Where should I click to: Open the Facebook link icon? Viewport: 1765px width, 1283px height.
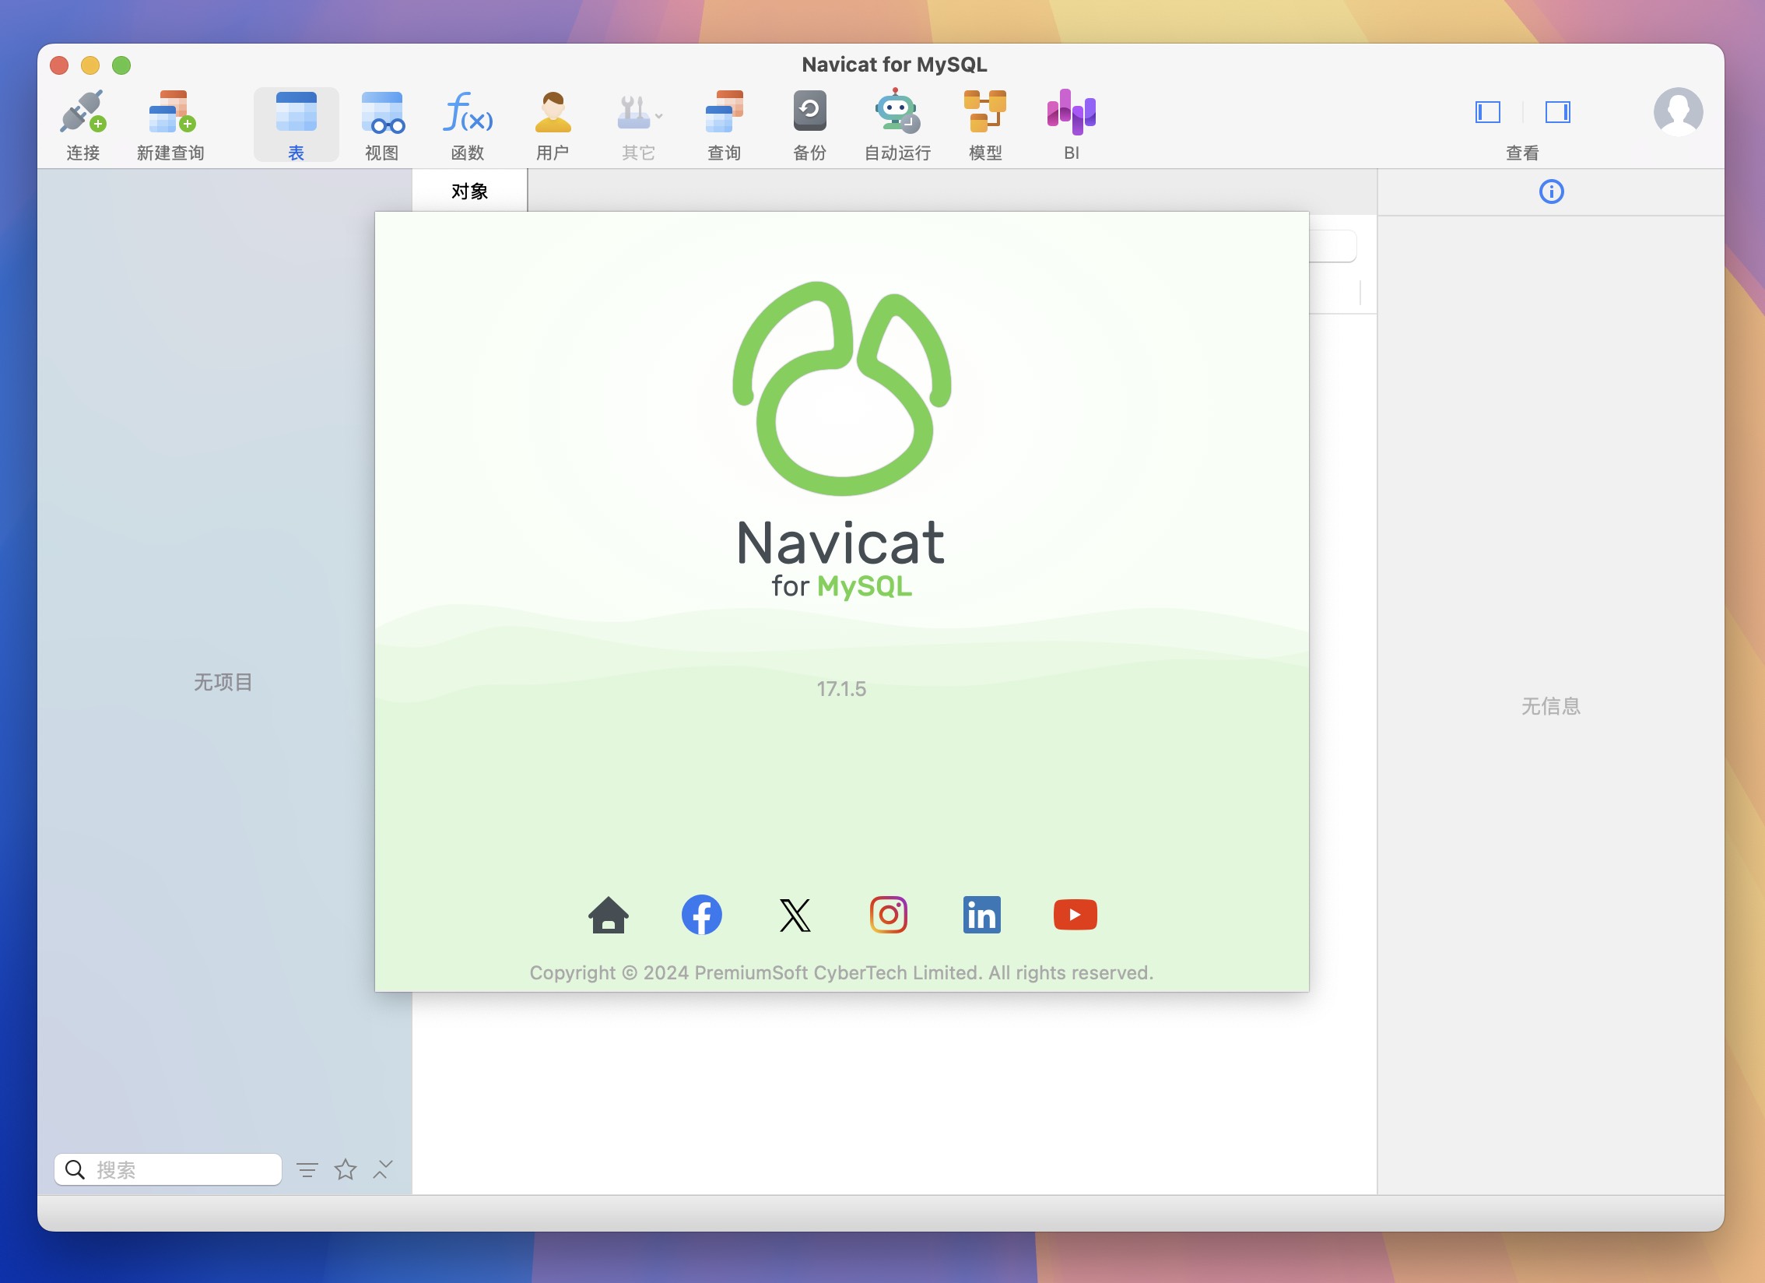[702, 915]
